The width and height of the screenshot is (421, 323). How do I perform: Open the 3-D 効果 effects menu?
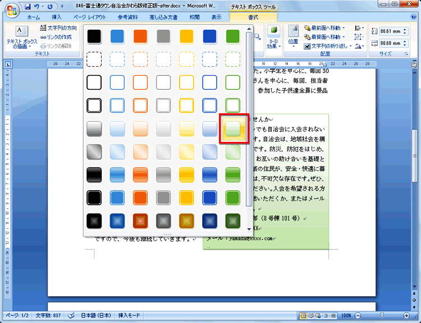pyautogui.click(x=273, y=38)
